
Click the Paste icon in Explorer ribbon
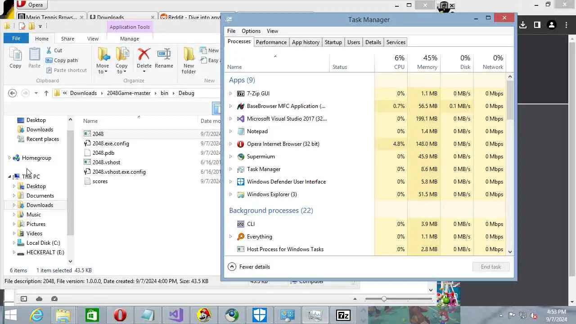(35, 58)
